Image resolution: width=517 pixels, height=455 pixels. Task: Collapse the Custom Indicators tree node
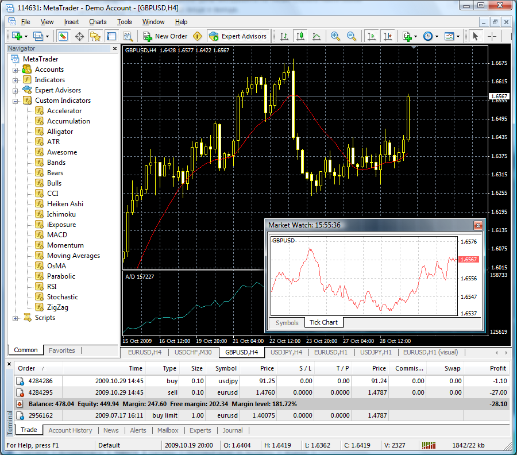pyautogui.click(x=15, y=101)
